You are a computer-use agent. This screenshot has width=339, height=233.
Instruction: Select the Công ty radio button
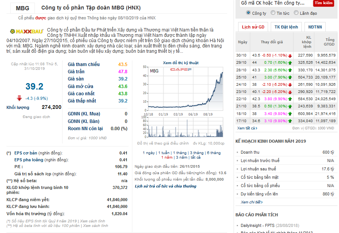tap(248, 13)
